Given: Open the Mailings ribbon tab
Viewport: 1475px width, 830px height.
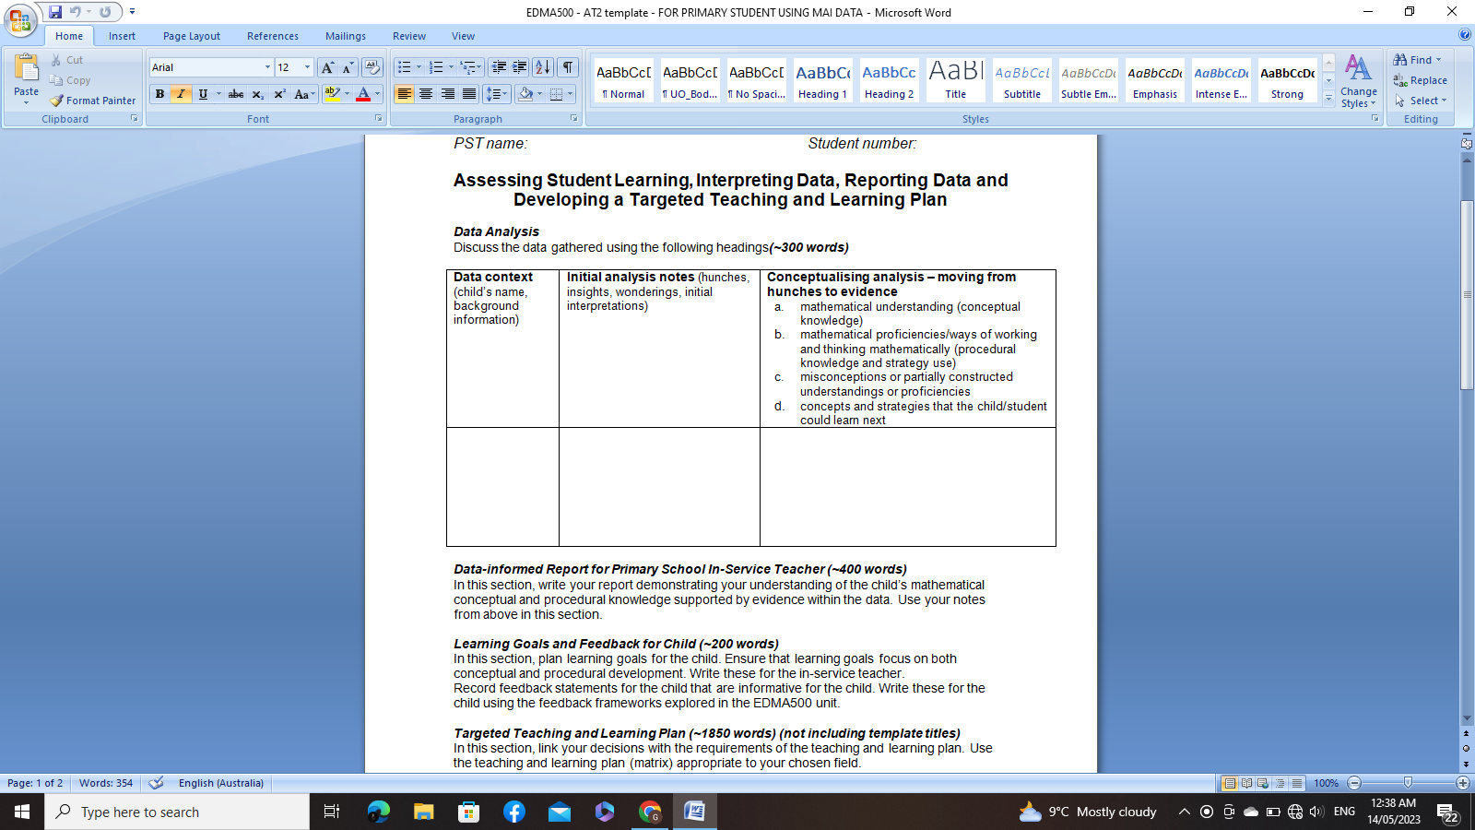Looking at the screenshot, I should click(x=345, y=36).
